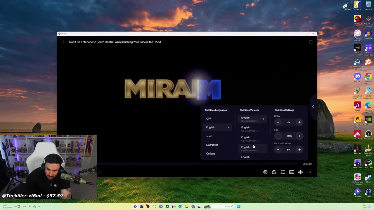Viewport: 374px width, 210px height.
Task: Select Български subtitles language
Action: [x=218, y=145]
